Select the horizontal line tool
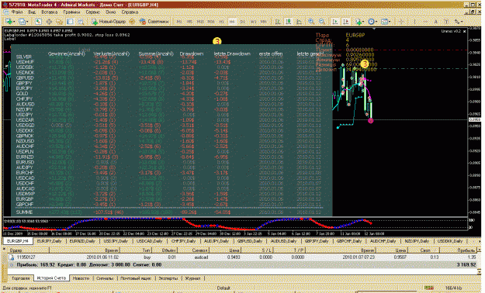Viewport: 485px width, 293px height. tap(425, 22)
